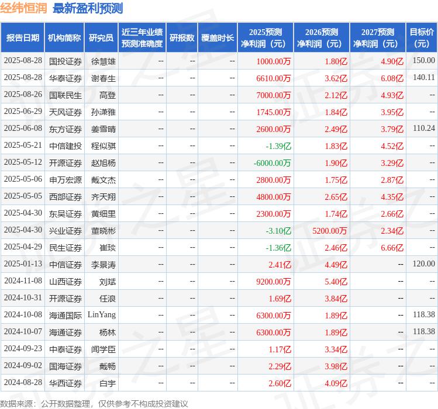
Task: Click the 报告日期 column header
Action: tap(23, 38)
